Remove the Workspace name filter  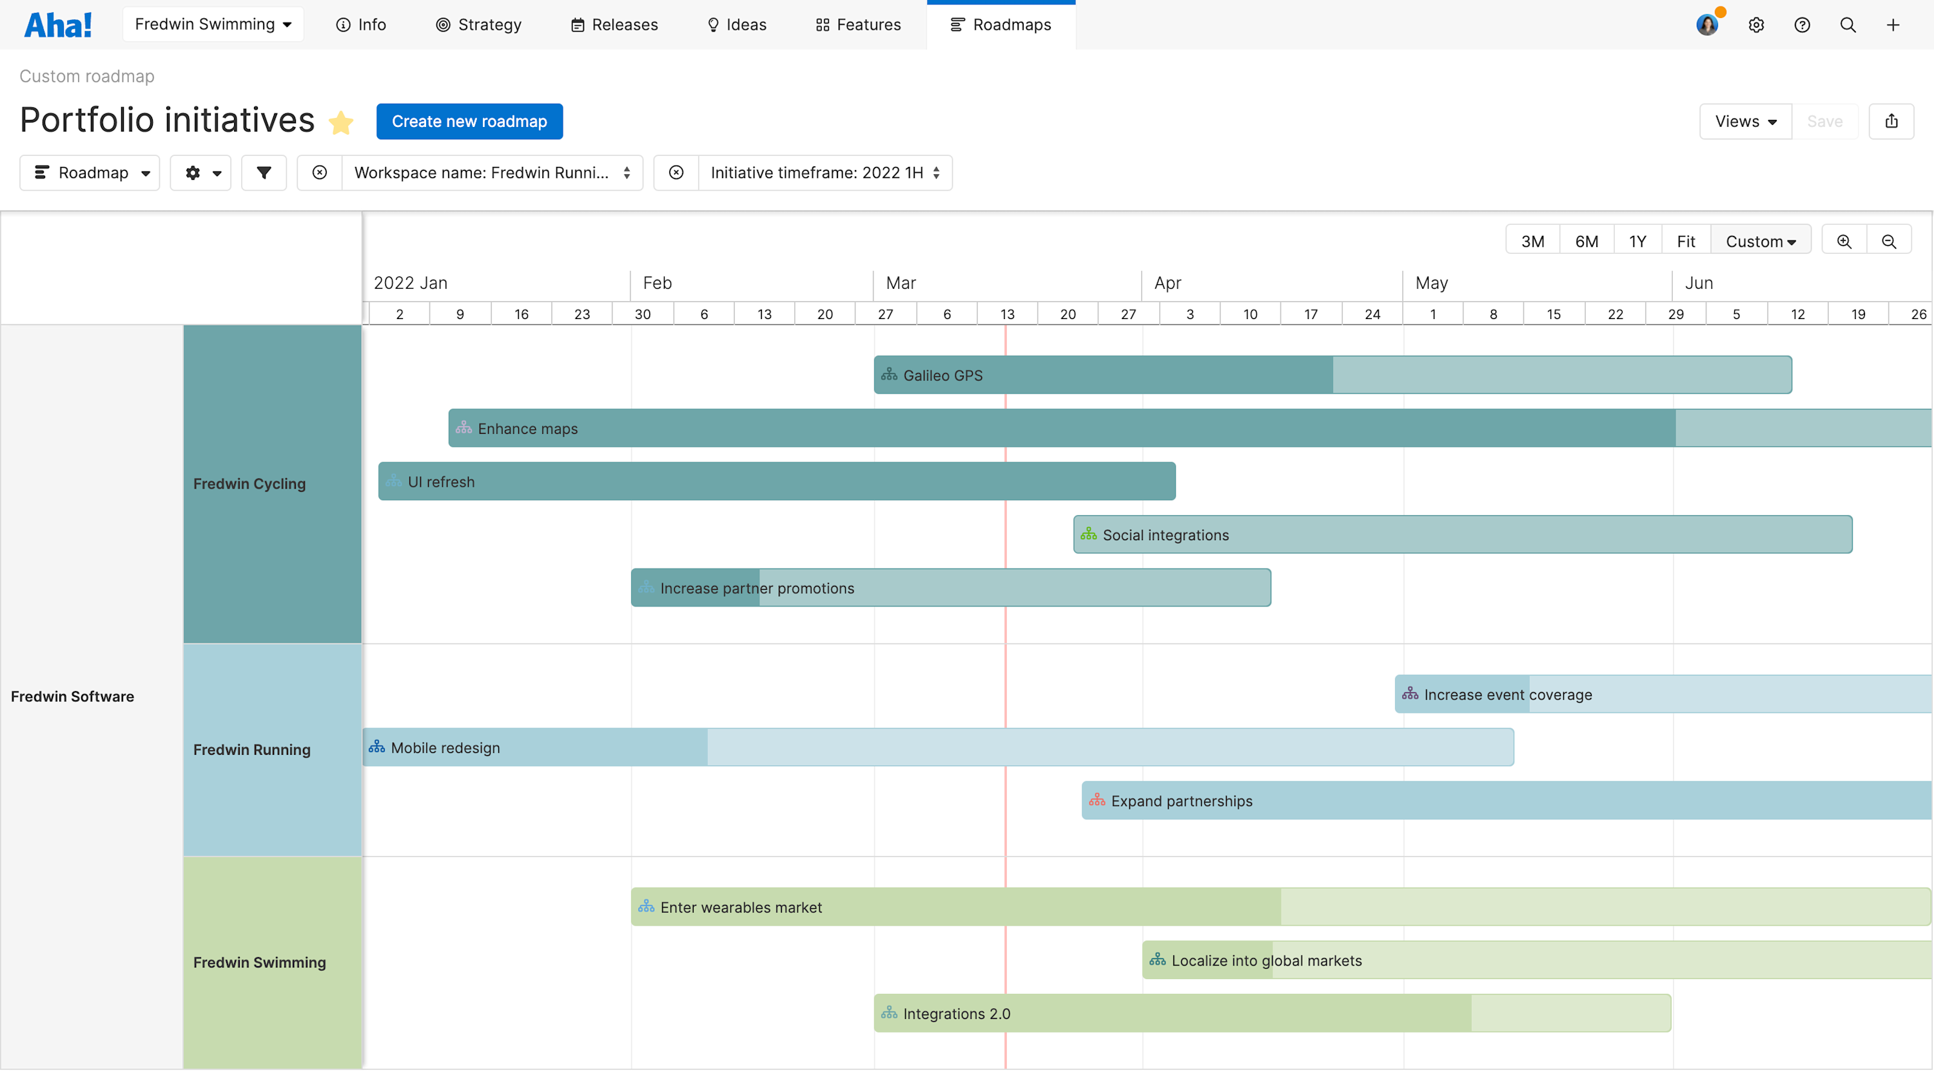[x=320, y=173]
